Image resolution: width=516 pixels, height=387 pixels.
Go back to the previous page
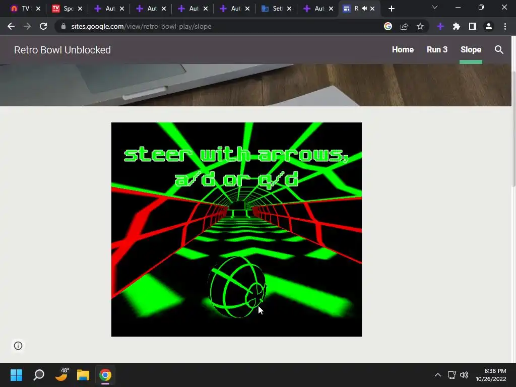[x=11, y=26]
